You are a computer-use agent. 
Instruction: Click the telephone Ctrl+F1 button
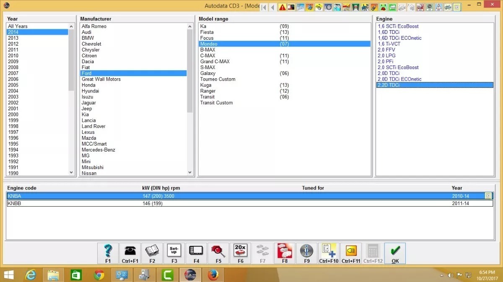[x=130, y=254]
